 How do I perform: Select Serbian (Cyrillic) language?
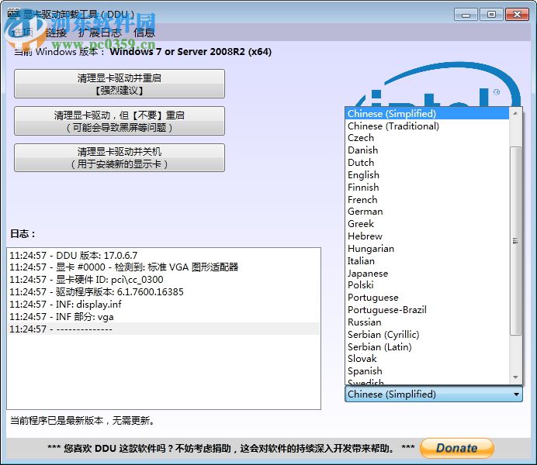coord(427,334)
